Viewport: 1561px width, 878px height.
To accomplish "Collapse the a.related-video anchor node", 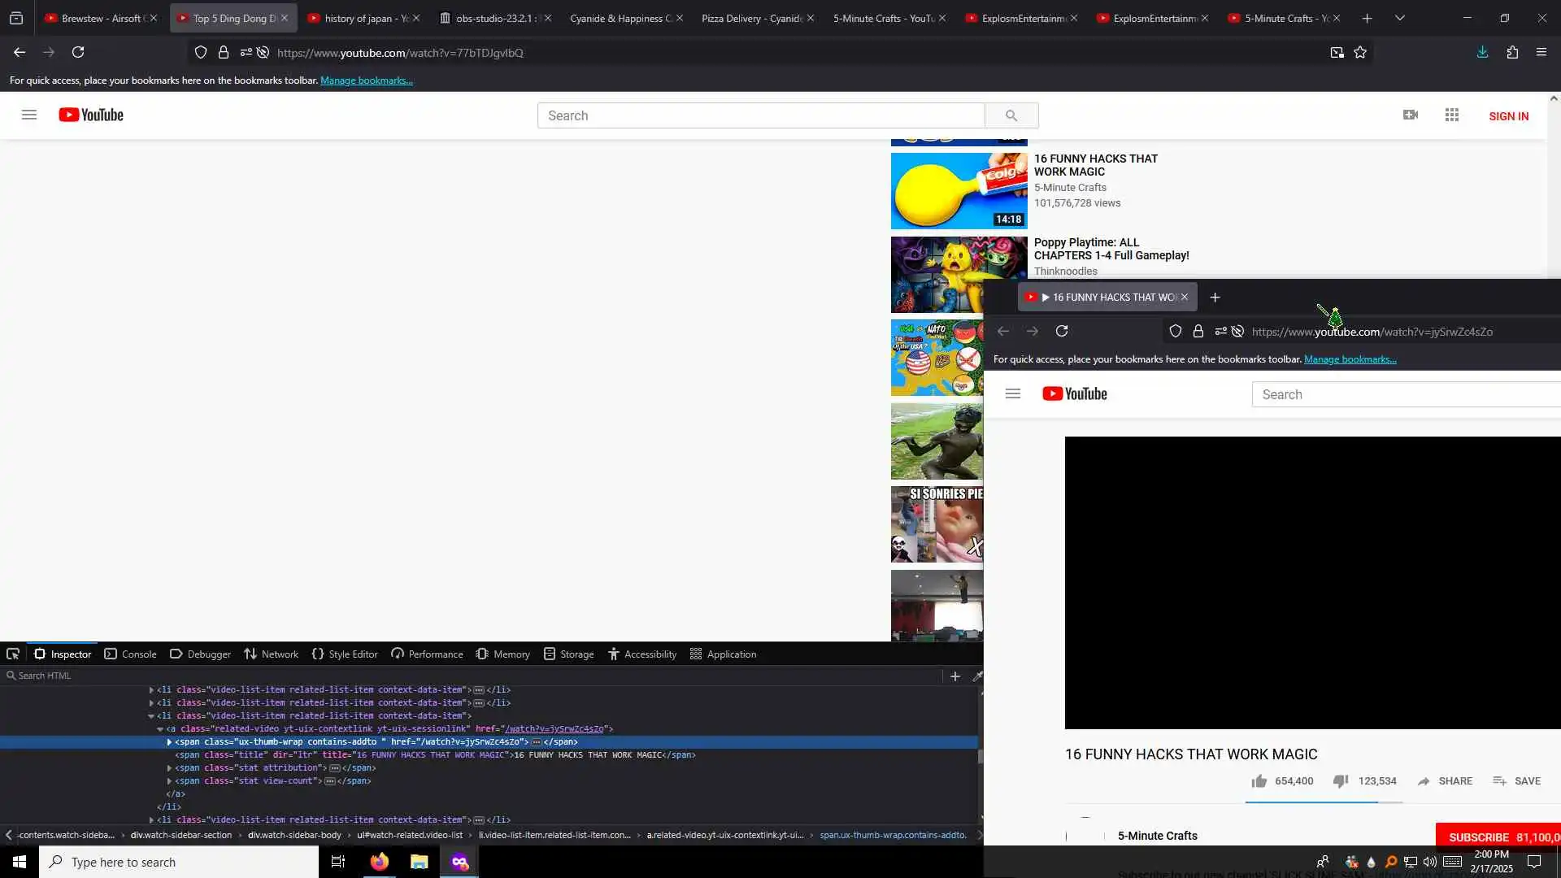I will [160, 729].
